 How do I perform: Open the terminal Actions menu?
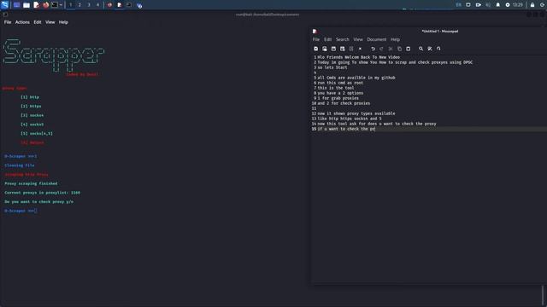(x=22, y=22)
